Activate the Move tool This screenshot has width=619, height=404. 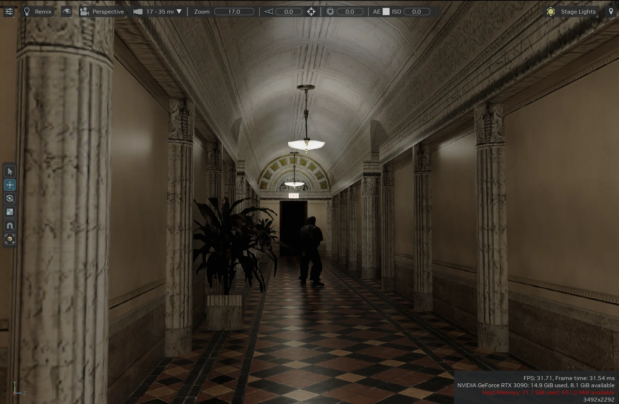10,185
